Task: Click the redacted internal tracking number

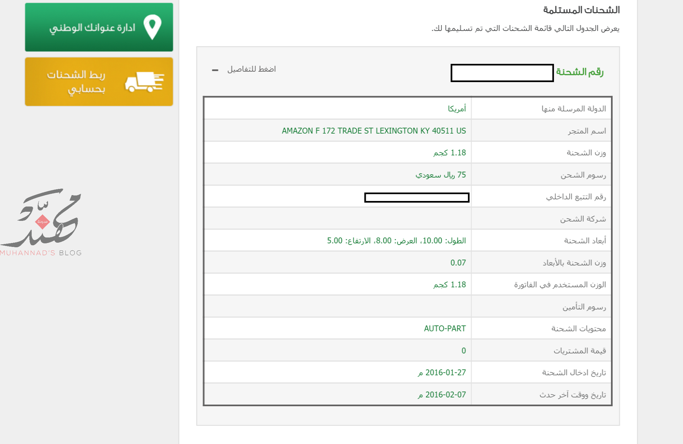Action: click(416, 197)
